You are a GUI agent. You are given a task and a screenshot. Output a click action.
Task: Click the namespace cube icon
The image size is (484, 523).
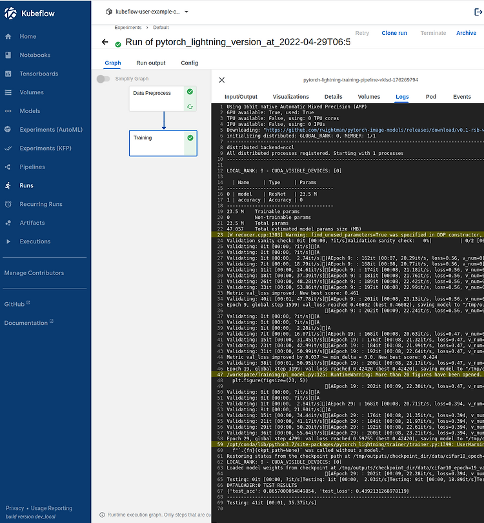tap(108, 12)
